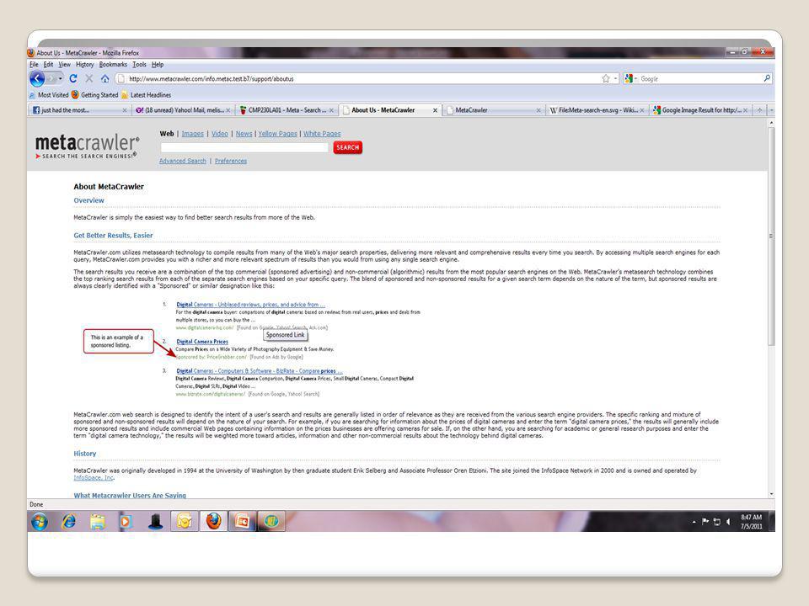Switch to CMP230LA01 Meta Search tab
Image resolution: width=809 pixels, height=606 pixels.
click(x=287, y=110)
